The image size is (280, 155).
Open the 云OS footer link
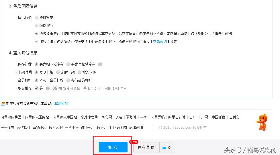point(193,117)
